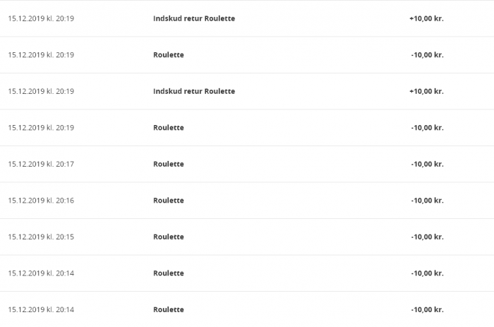Click the first plain Roulette entry at 20:19
This screenshot has width=494, height=327.
(x=169, y=55)
